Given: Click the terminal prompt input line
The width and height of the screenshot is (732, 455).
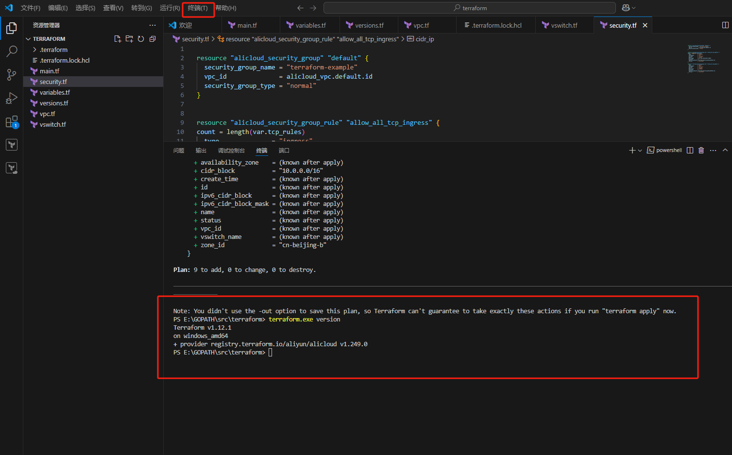Looking at the screenshot, I should pyautogui.click(x=223, y=353).
